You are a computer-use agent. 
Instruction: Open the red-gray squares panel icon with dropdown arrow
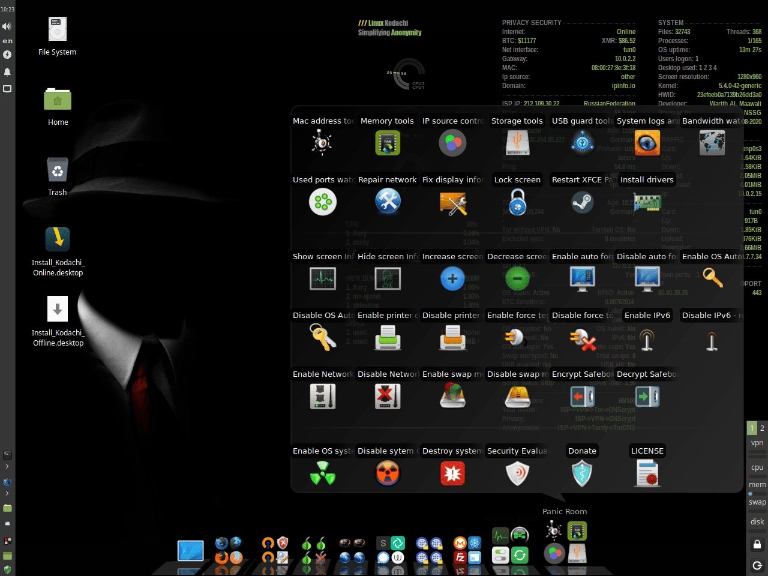[7, 541]
